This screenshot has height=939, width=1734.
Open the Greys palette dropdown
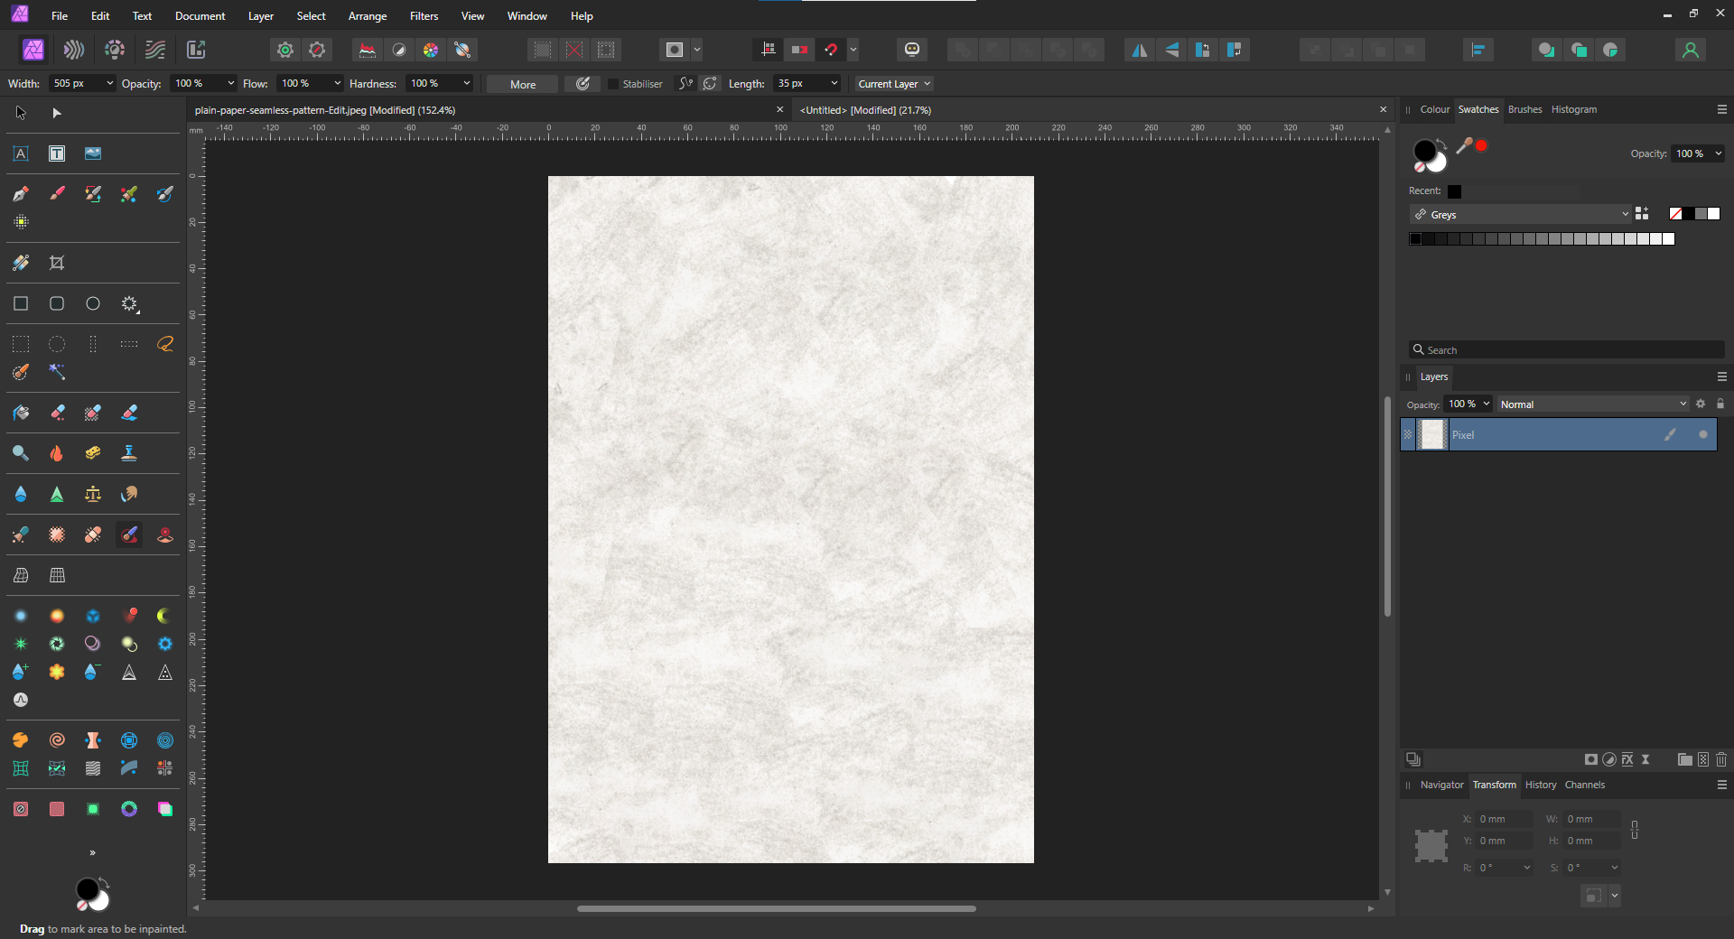click(x=1521, y=215)
